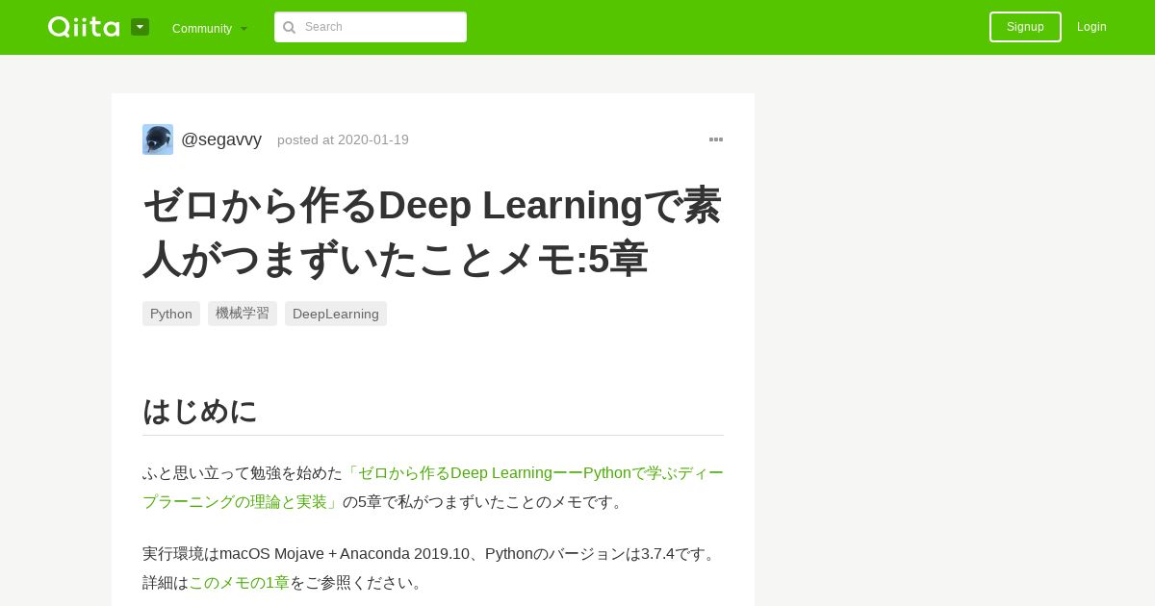
Task: Open the article's three-dot options menu
Action: (x=716, y=139)
